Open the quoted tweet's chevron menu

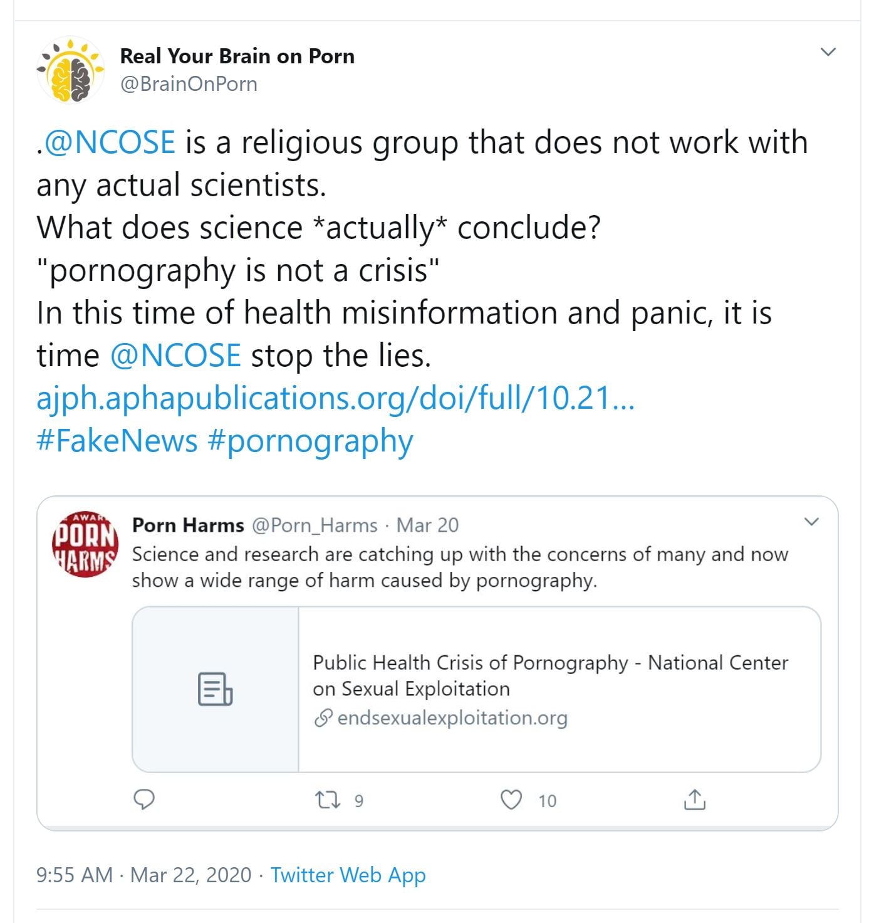pos(811,522)
